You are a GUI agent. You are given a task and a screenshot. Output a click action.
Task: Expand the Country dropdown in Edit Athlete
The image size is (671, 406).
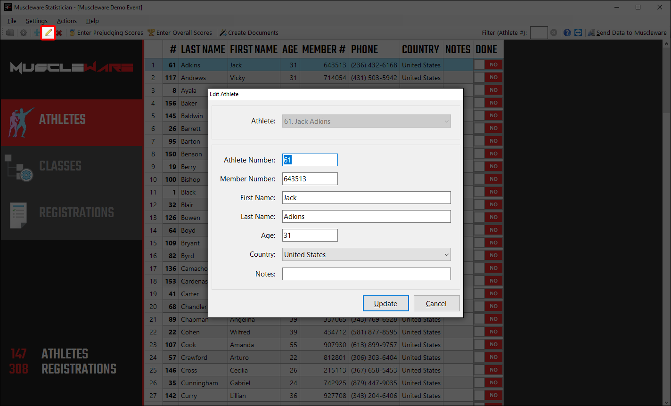pos(366,254)
